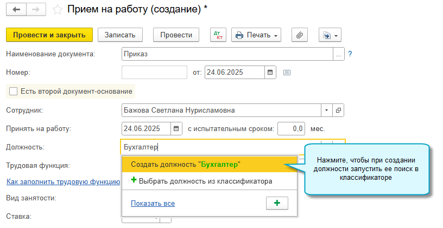Open attached files via paperclip icon
Screen dimensions: 443x228
(300, 35)
